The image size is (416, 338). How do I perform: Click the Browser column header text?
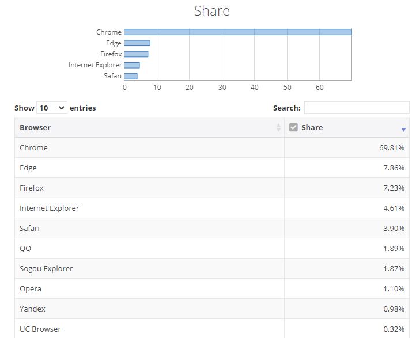click(x=35, y=127)
